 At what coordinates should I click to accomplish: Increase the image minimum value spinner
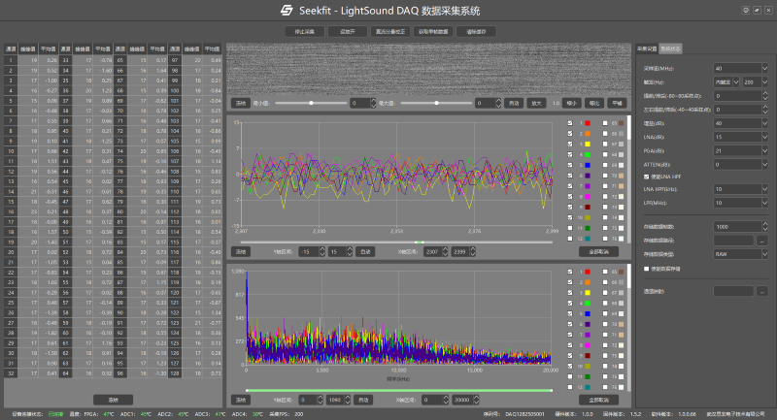pyautogui.click(x=373, y=101)
